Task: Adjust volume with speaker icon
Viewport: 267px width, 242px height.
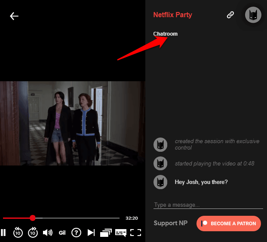Action: [x=47, y=233]
